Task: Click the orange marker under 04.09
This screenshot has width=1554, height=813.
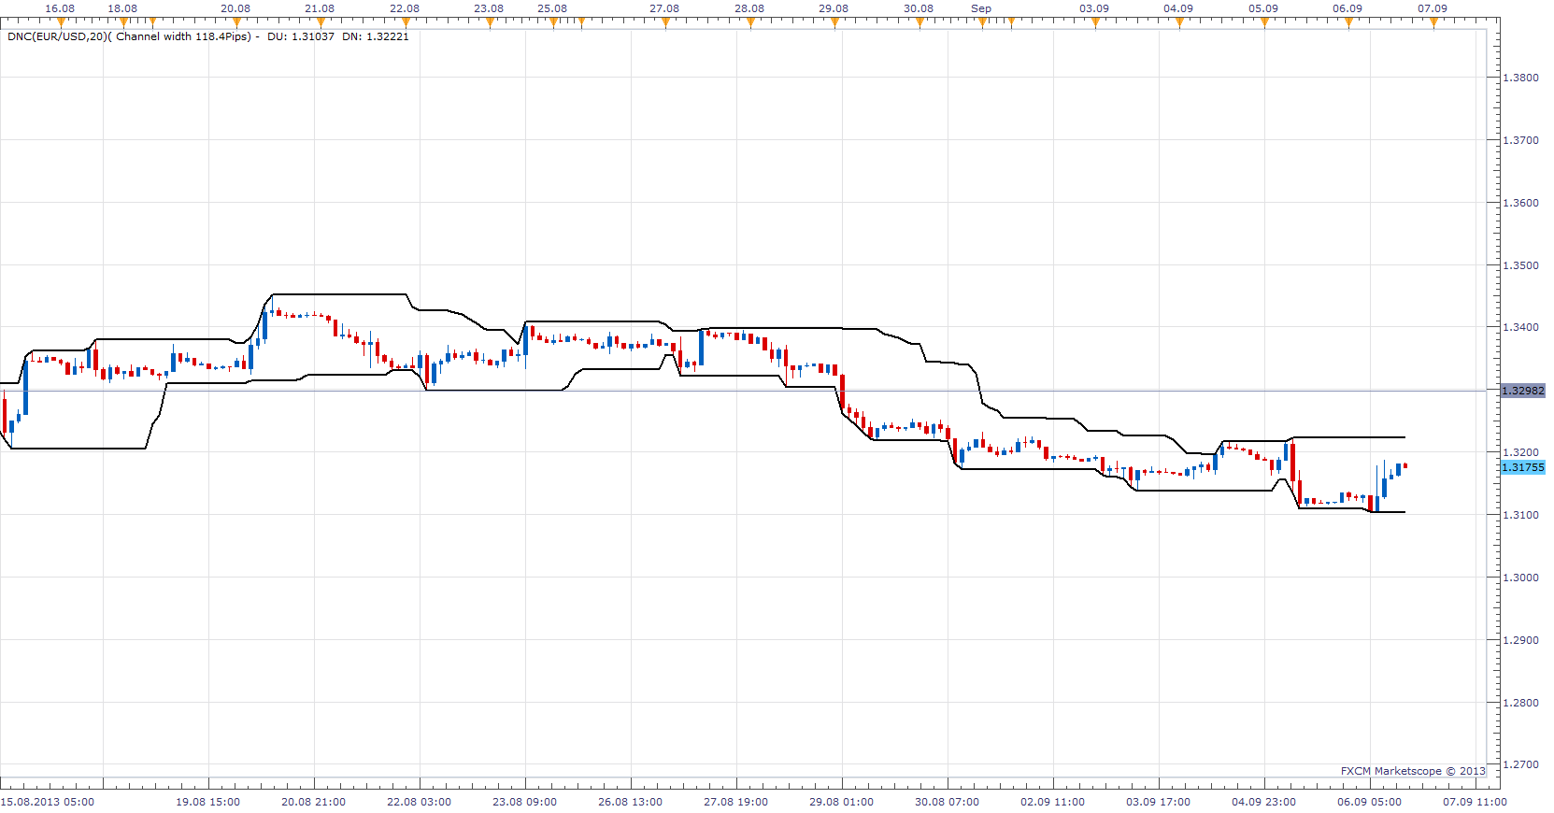Action: coord(1179,22)
